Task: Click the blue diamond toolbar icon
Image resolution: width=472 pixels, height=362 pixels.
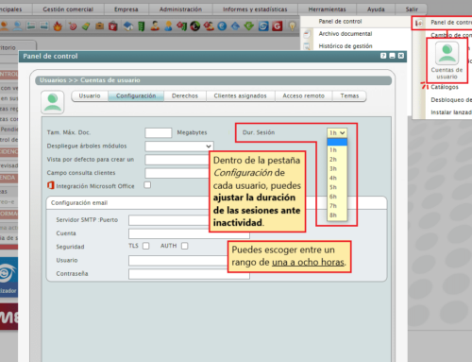Action: point(235,26)
